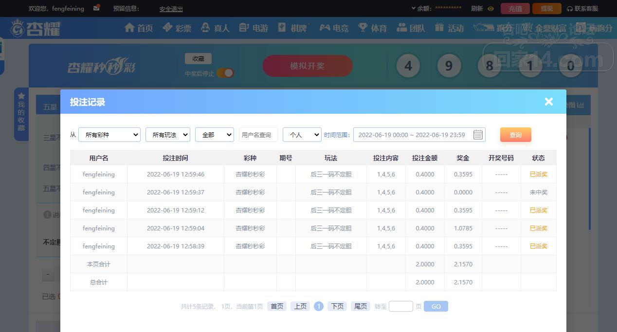Open 彩票 lottery ticket icon menu

coord(168,28)
